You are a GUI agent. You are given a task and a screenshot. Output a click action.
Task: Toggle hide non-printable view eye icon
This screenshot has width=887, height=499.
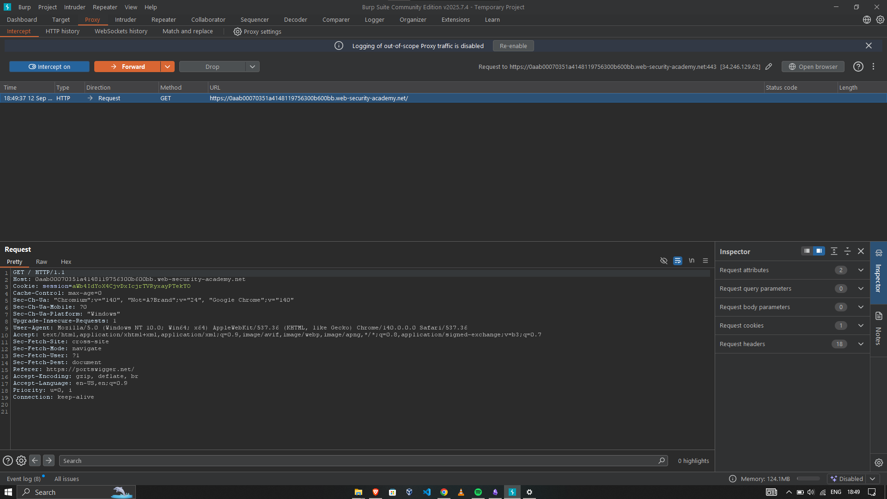(x=664, y=261)
